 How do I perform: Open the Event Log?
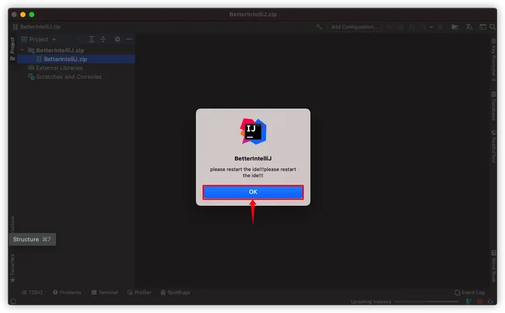pos(470,292)
